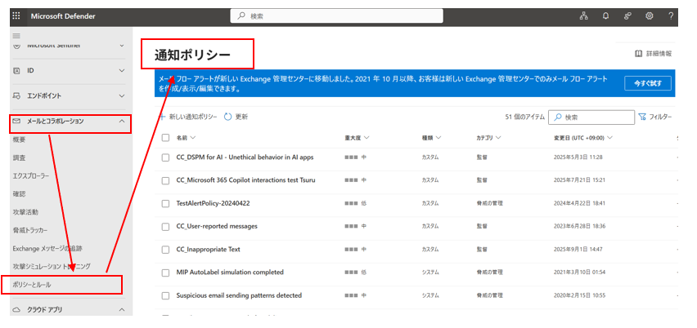697x328 pixels.
Task: Toggle the select-all checkbox in header
Action: click(x=165, y=138)
